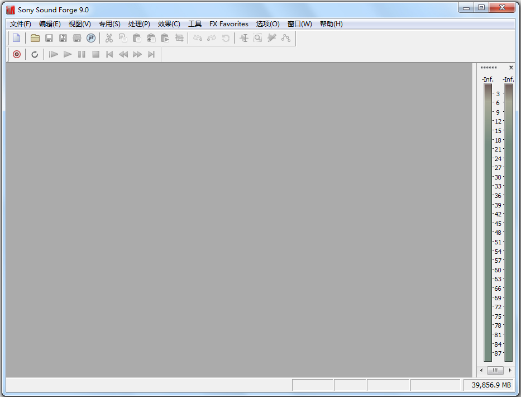Click the Trim/Crop icon
Image resolution: width=521 pixels, height=397 pixels.
click(x=179, y=38)
